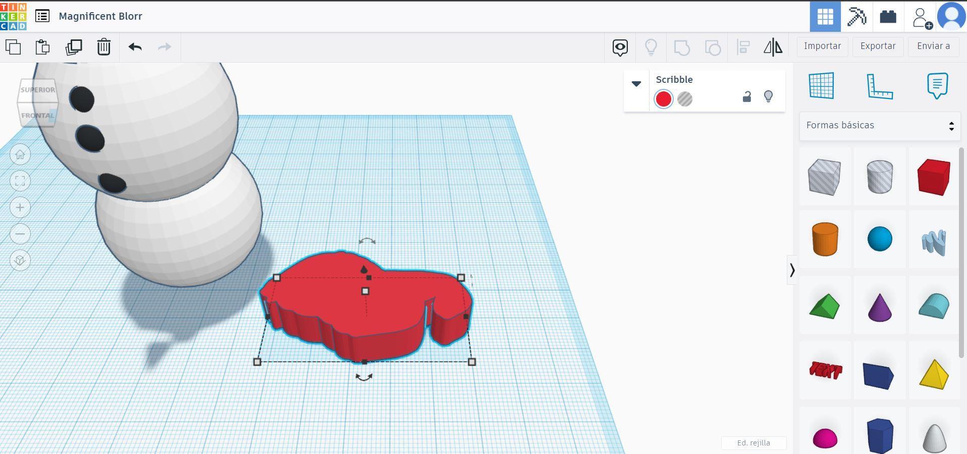Hide the Scribble shape via lightbulb
This screenshot has width=967, height=454.
click(x=768, y=96)
